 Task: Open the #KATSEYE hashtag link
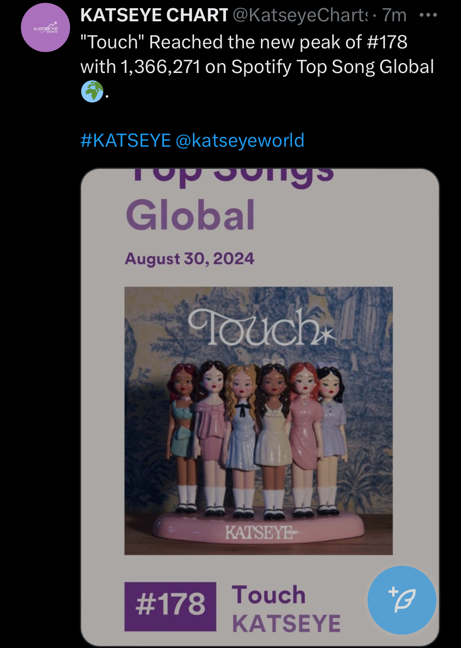[x=126, y=141]
